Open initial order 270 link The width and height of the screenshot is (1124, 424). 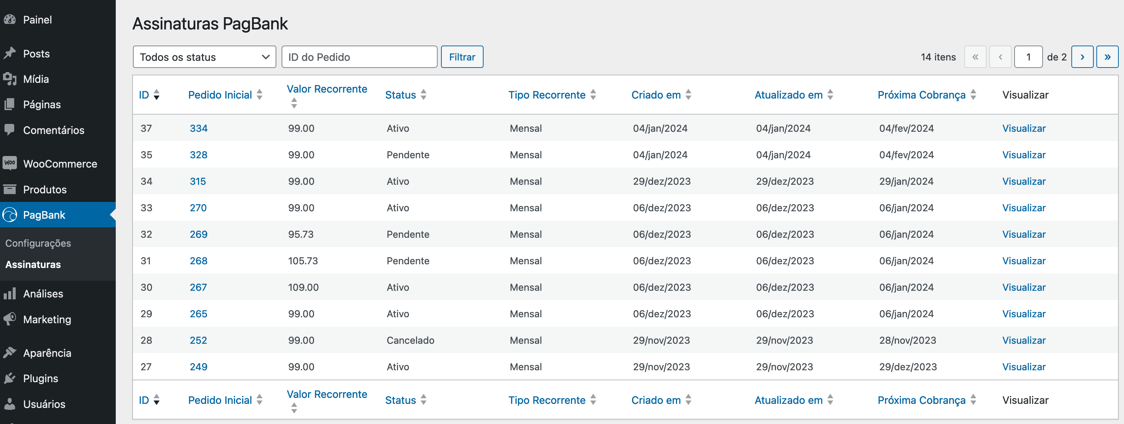[198, 208]
